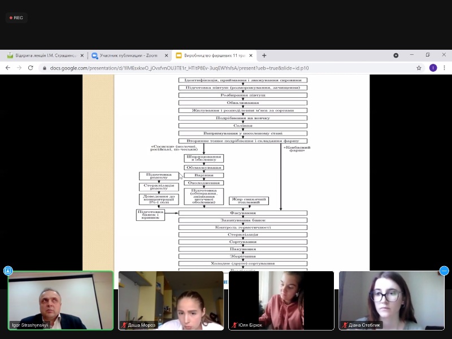
Task: Click the Зберігання flowchart step
Action: tap(243, 257)
